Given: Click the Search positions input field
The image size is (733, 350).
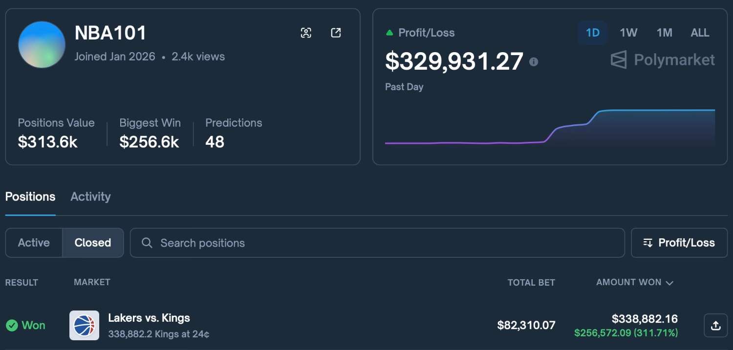Looking at the screenshot, I should (x=381, y=243).
